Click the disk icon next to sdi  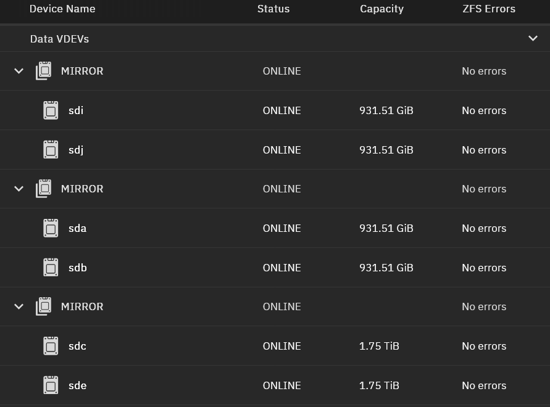[51, 110]
